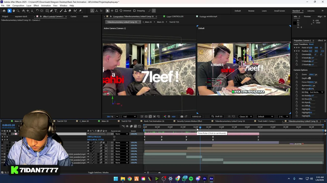The width and height of the screenshot is (327, 183).
Task: Click the current time 0:00:02:10 in viewer
Action: point(196,116)
